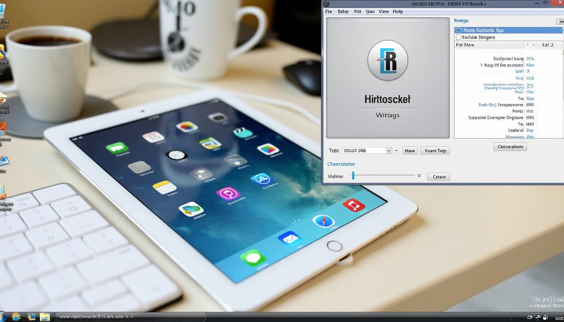The width and height of the screenshot is (564, 322).
Task: Click the small icon right of the Vialme slider
Action: tap(419, 176)
